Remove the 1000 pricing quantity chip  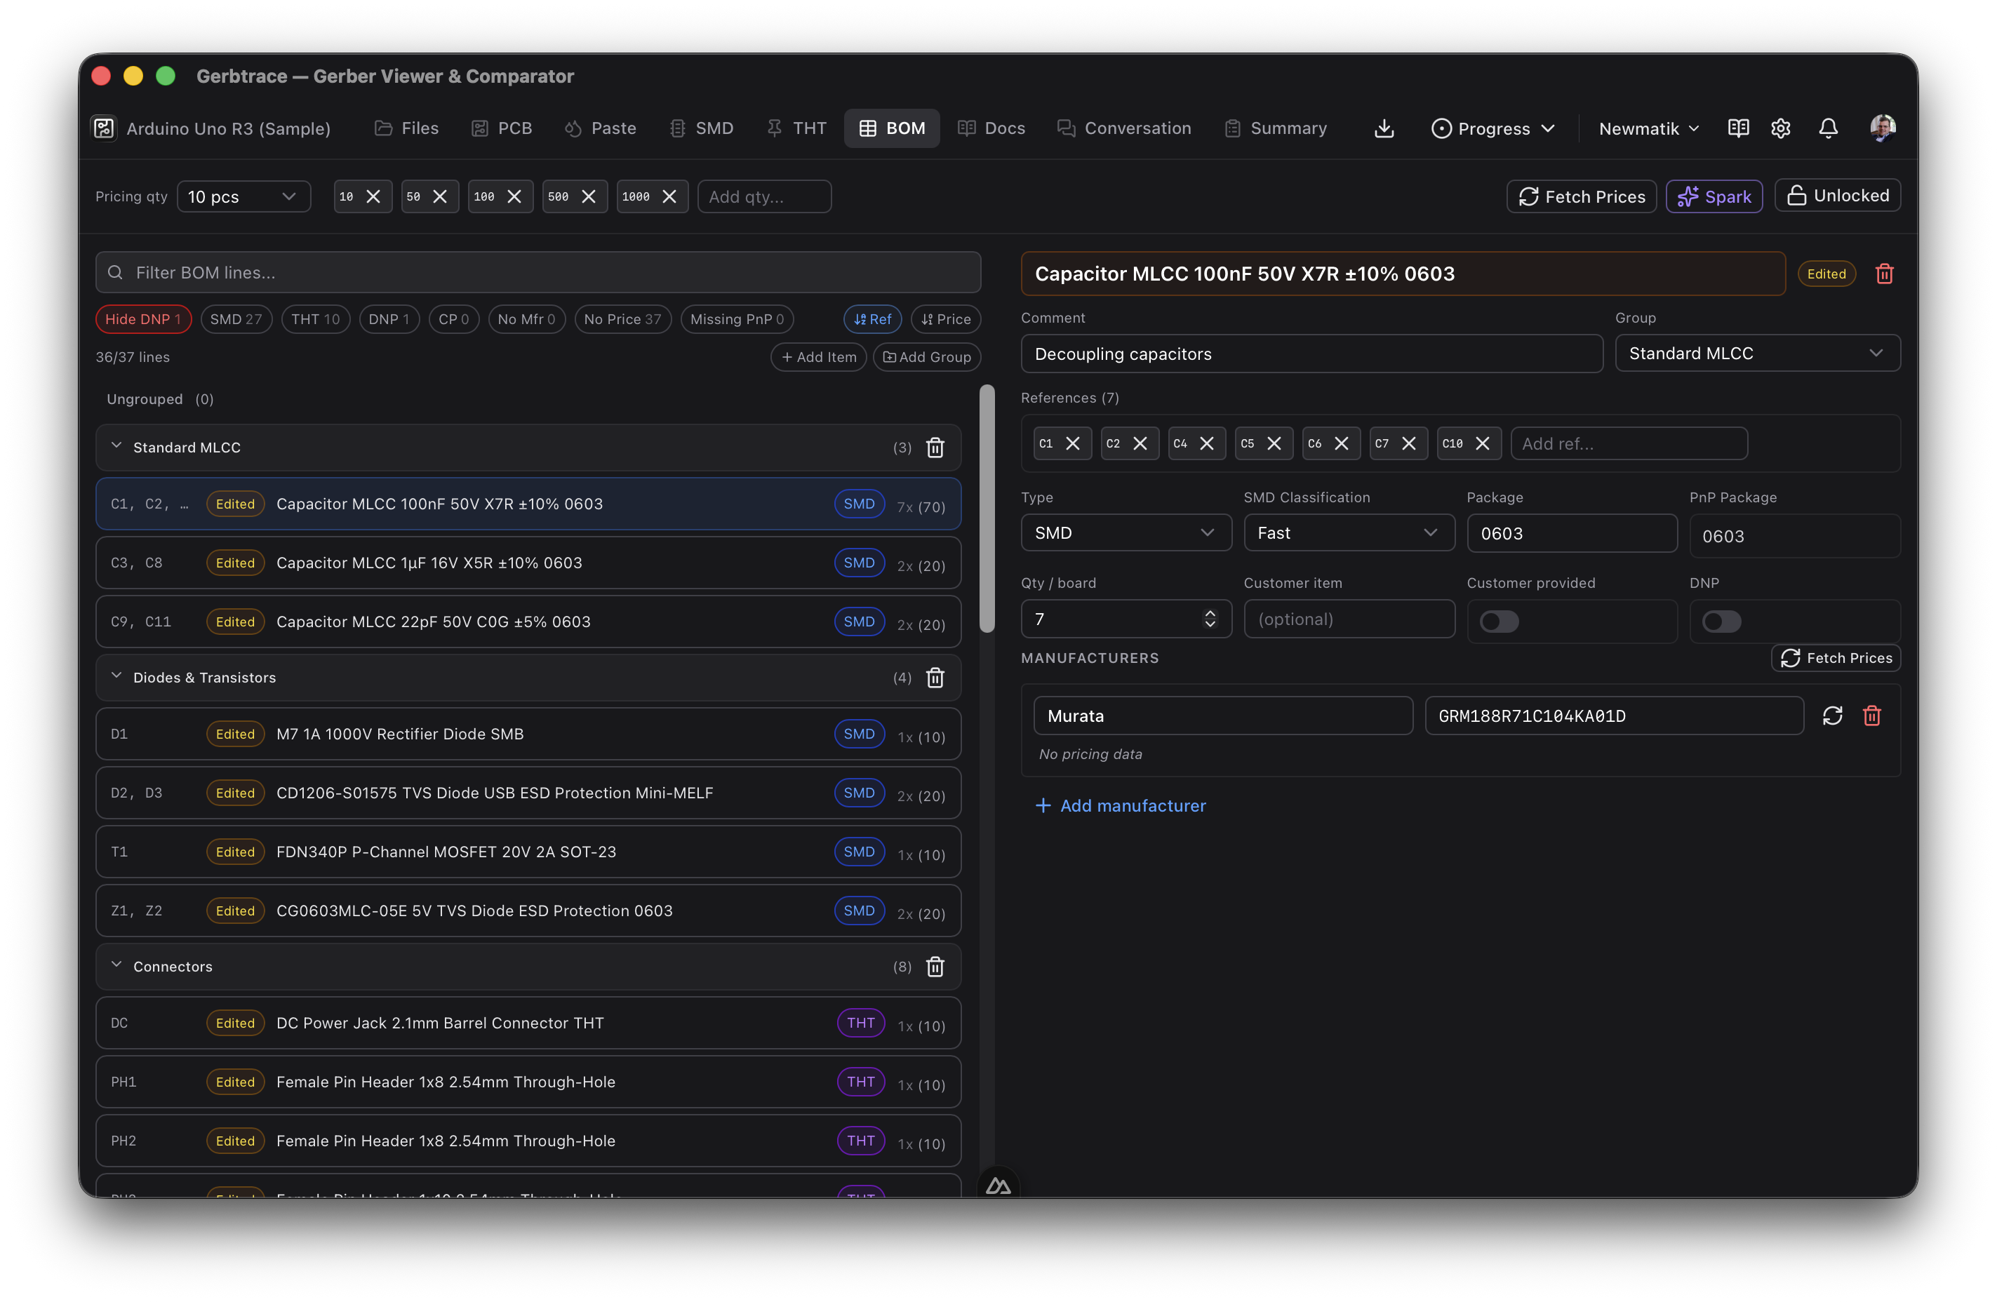pyautogui.click(x=669, y=196)
